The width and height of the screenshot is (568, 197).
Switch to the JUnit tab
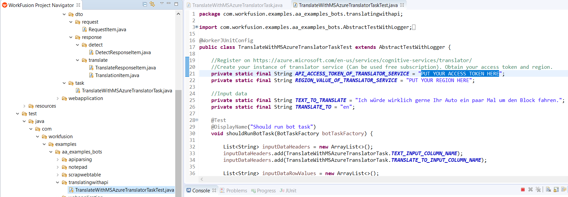click(x=288, y=190)
